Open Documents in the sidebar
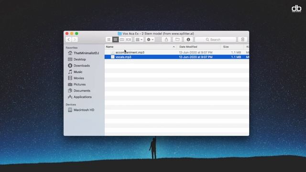Viewport: 306px width, 172px height. (x=79, y=90)
